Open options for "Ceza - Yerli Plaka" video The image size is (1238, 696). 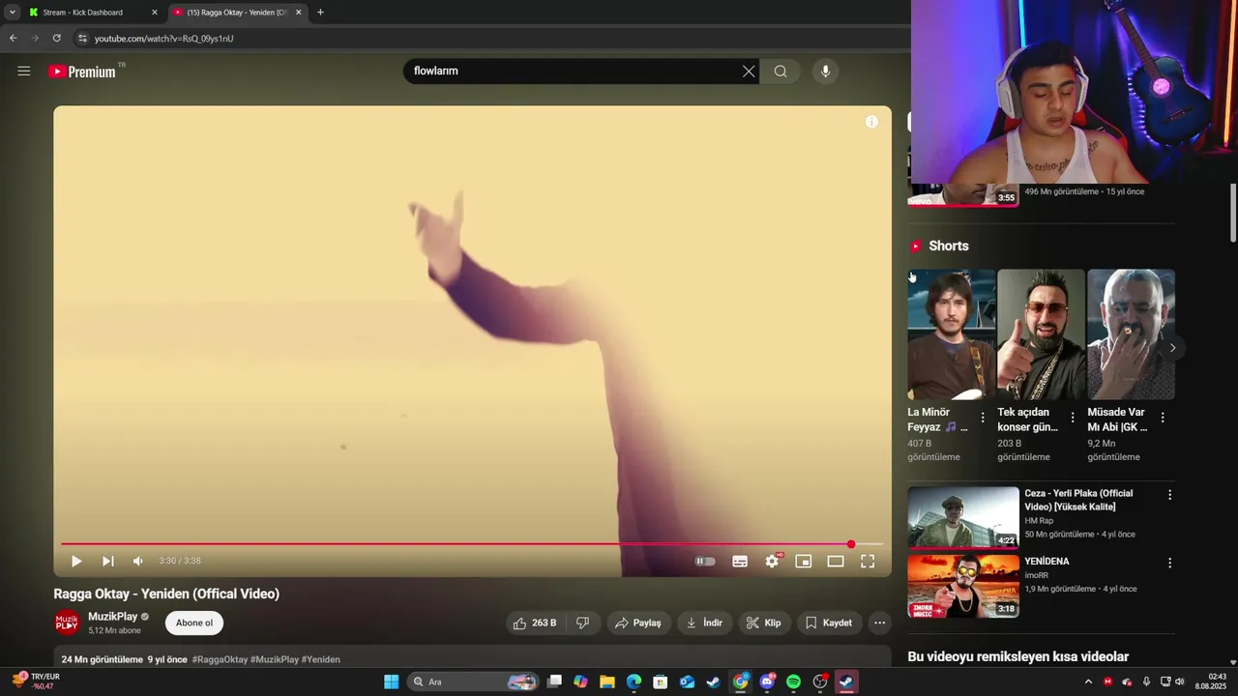point(1169,495)
